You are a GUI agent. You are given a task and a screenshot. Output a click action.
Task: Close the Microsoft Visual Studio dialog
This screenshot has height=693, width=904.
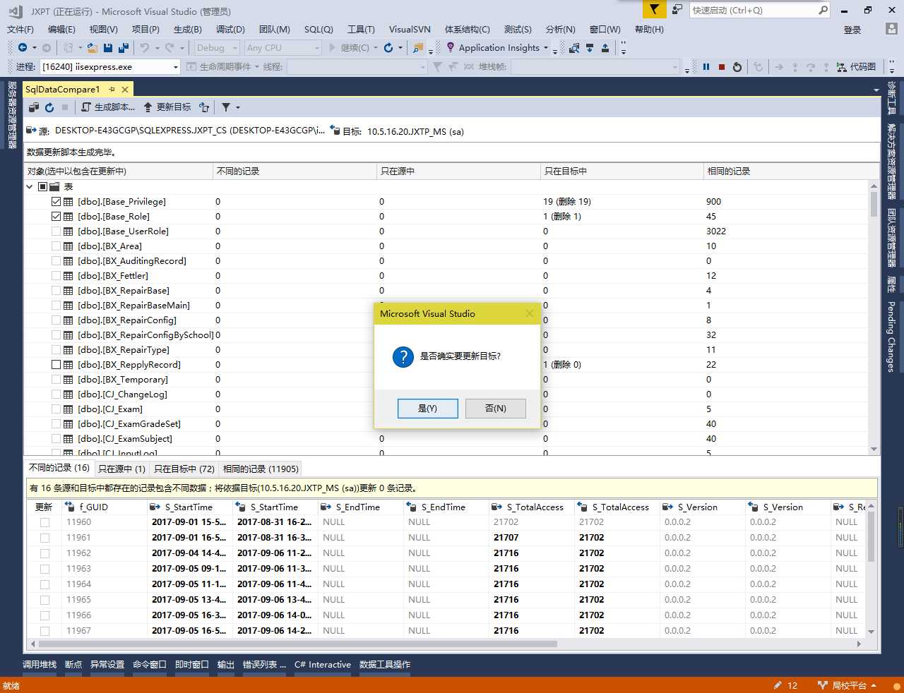pos(530,313)
